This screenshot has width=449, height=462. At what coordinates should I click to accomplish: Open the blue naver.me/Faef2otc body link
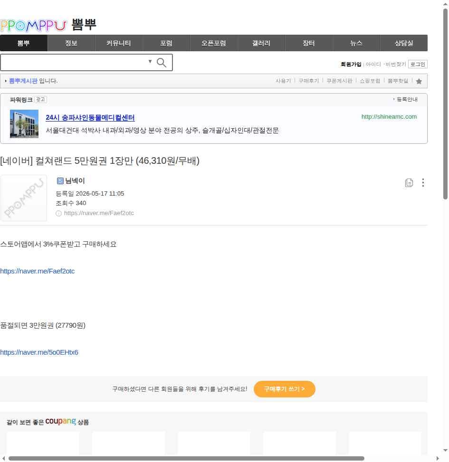click(x=37, y=271)
